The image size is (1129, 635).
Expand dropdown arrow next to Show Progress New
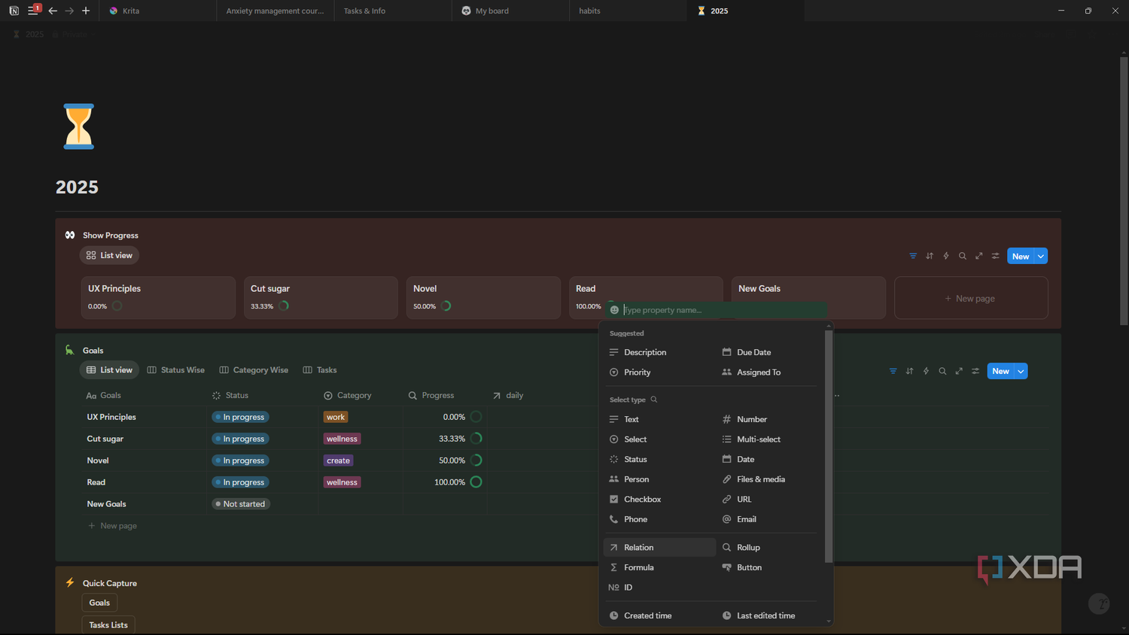tap(1041, 256)
